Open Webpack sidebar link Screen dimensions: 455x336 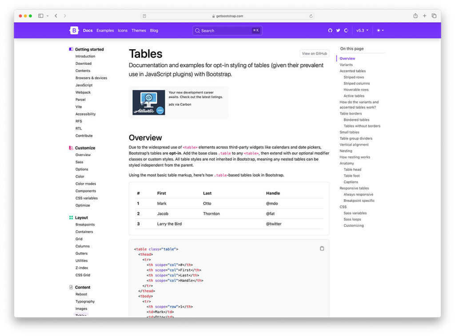coord(83,92)
